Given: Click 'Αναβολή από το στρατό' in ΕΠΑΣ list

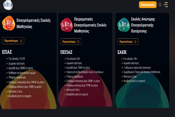Looking at the screenshot, I should click(20, 96).
